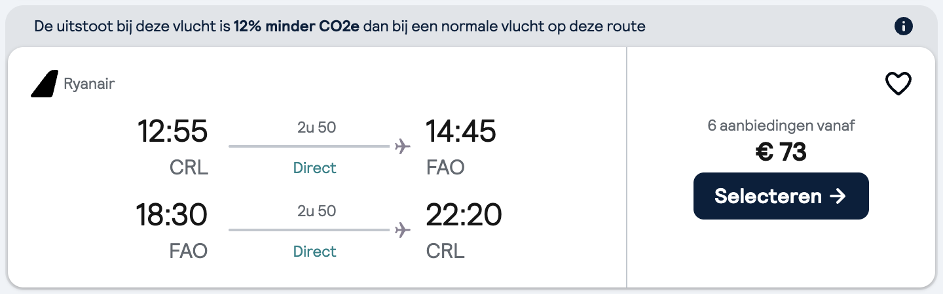This screenshot has height=294, width=943.
Task: Click the Ryanair tail logo
Action: coord(45,84)
